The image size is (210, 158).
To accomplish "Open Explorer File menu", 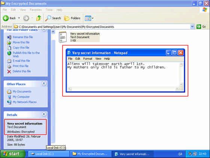I will [5, 10].
